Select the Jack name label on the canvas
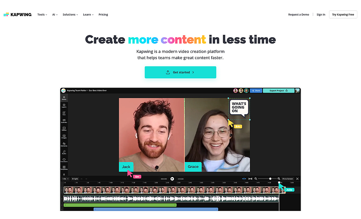 point(126,167)
